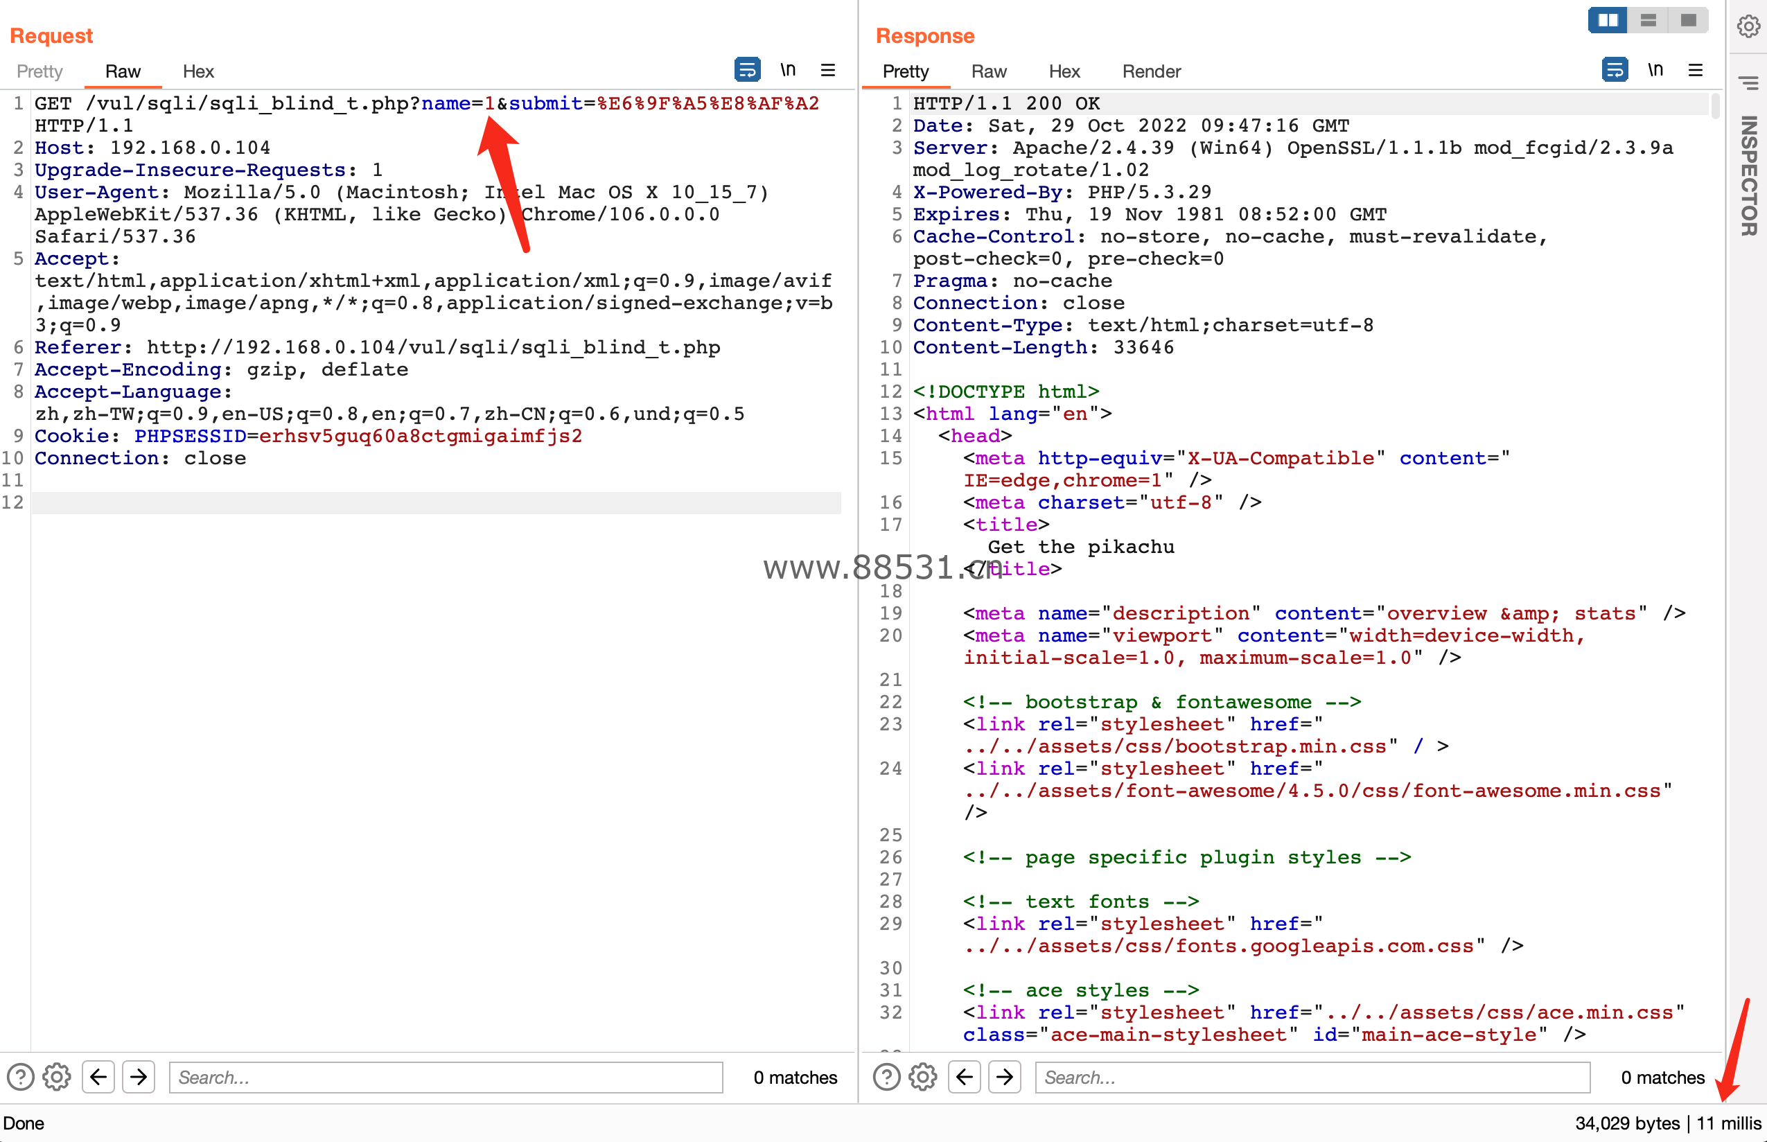Switch Response view to Raw tab
The width and height of the screenshot is (1767, 1142).
click(988, 71)
